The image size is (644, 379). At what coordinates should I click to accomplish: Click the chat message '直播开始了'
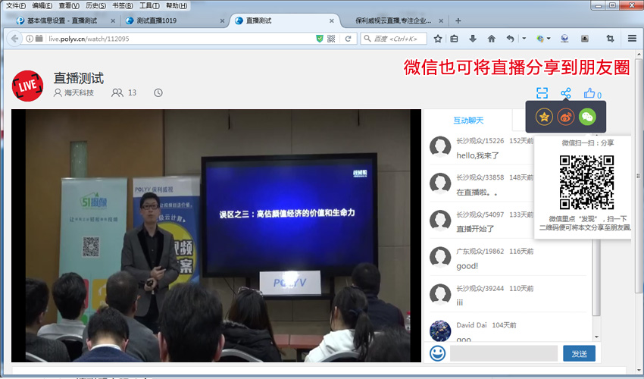click(475, 229)
